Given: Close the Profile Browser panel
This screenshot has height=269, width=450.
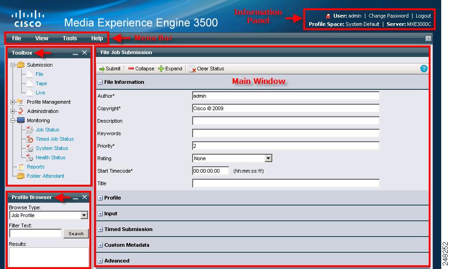Looking at the screenshot, I should point(84,197).
